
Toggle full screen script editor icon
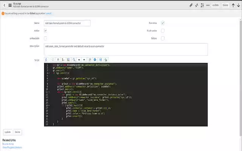(x=90, y=60)
